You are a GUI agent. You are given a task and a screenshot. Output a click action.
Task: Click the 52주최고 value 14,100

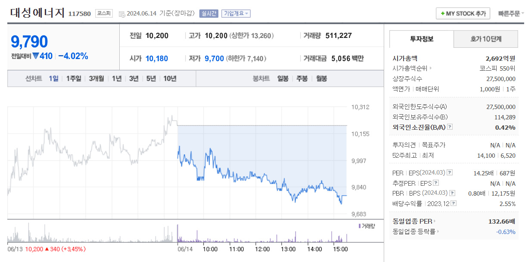pos(486,156)
